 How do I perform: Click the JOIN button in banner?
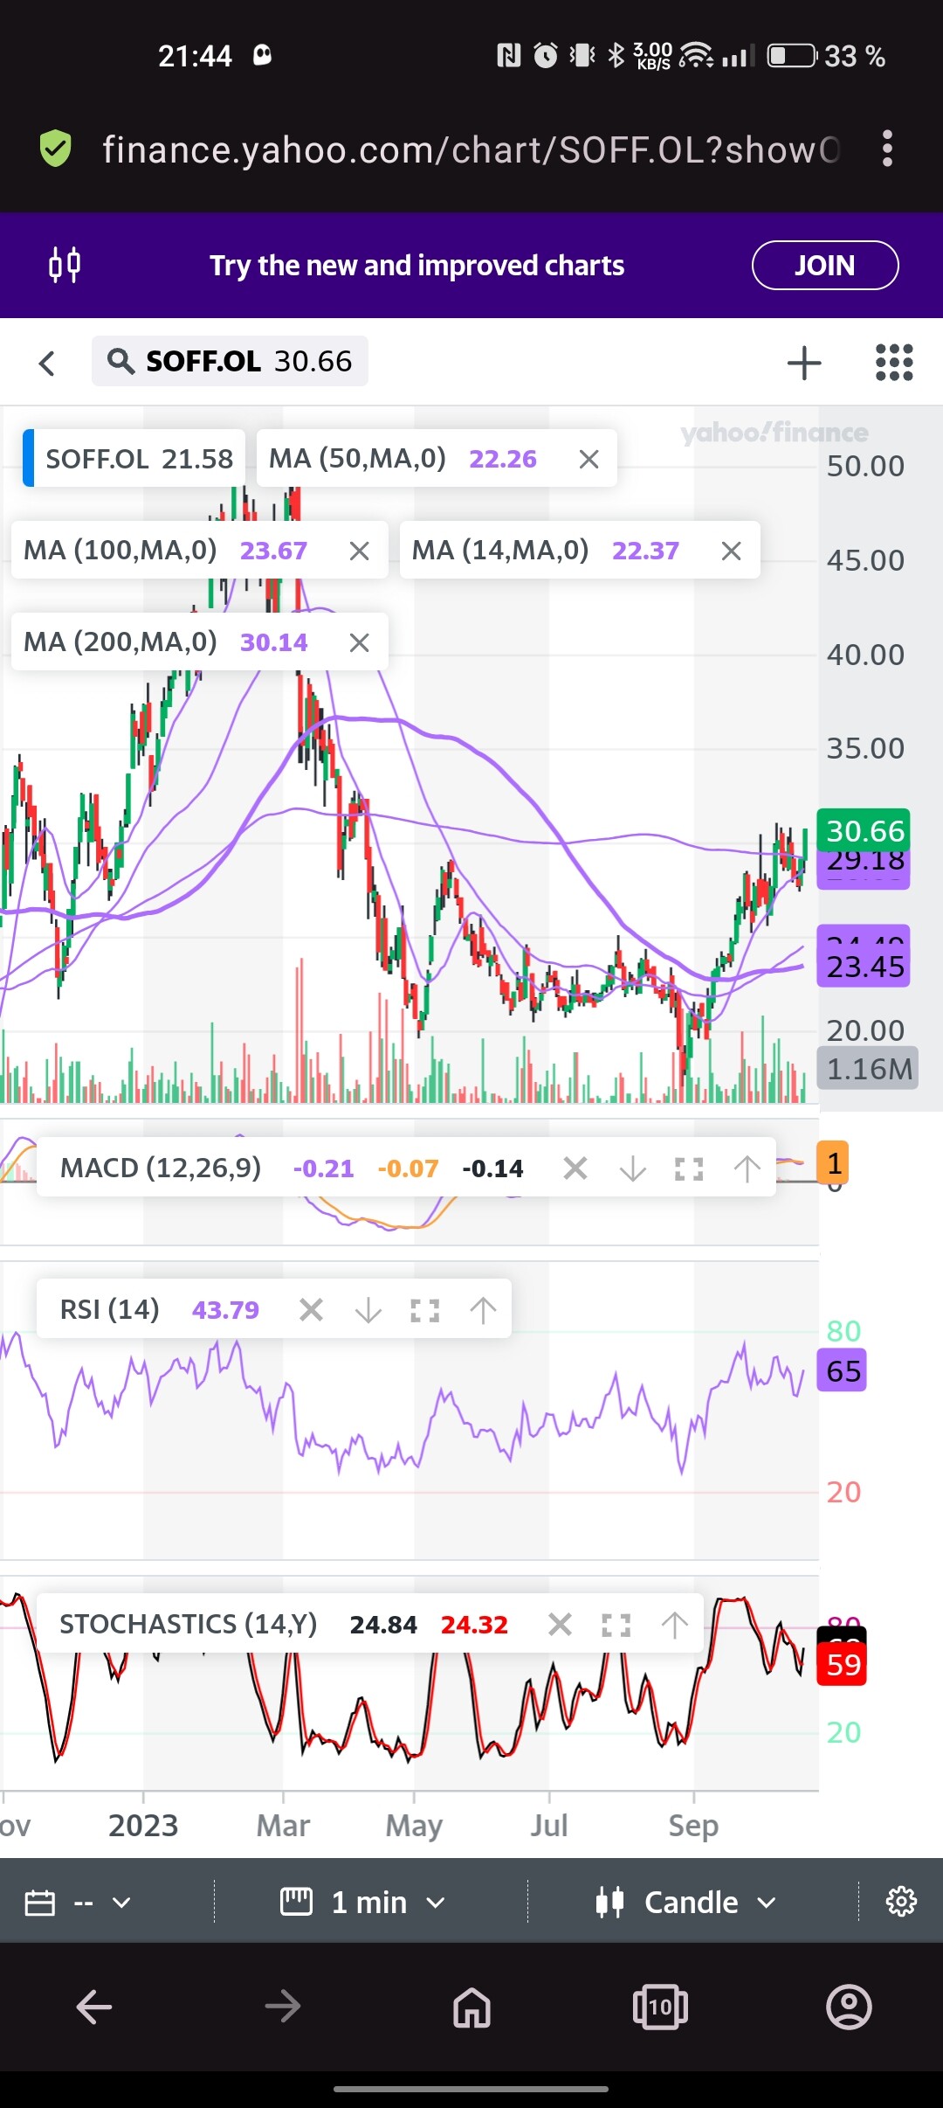[x=824, y=265]
